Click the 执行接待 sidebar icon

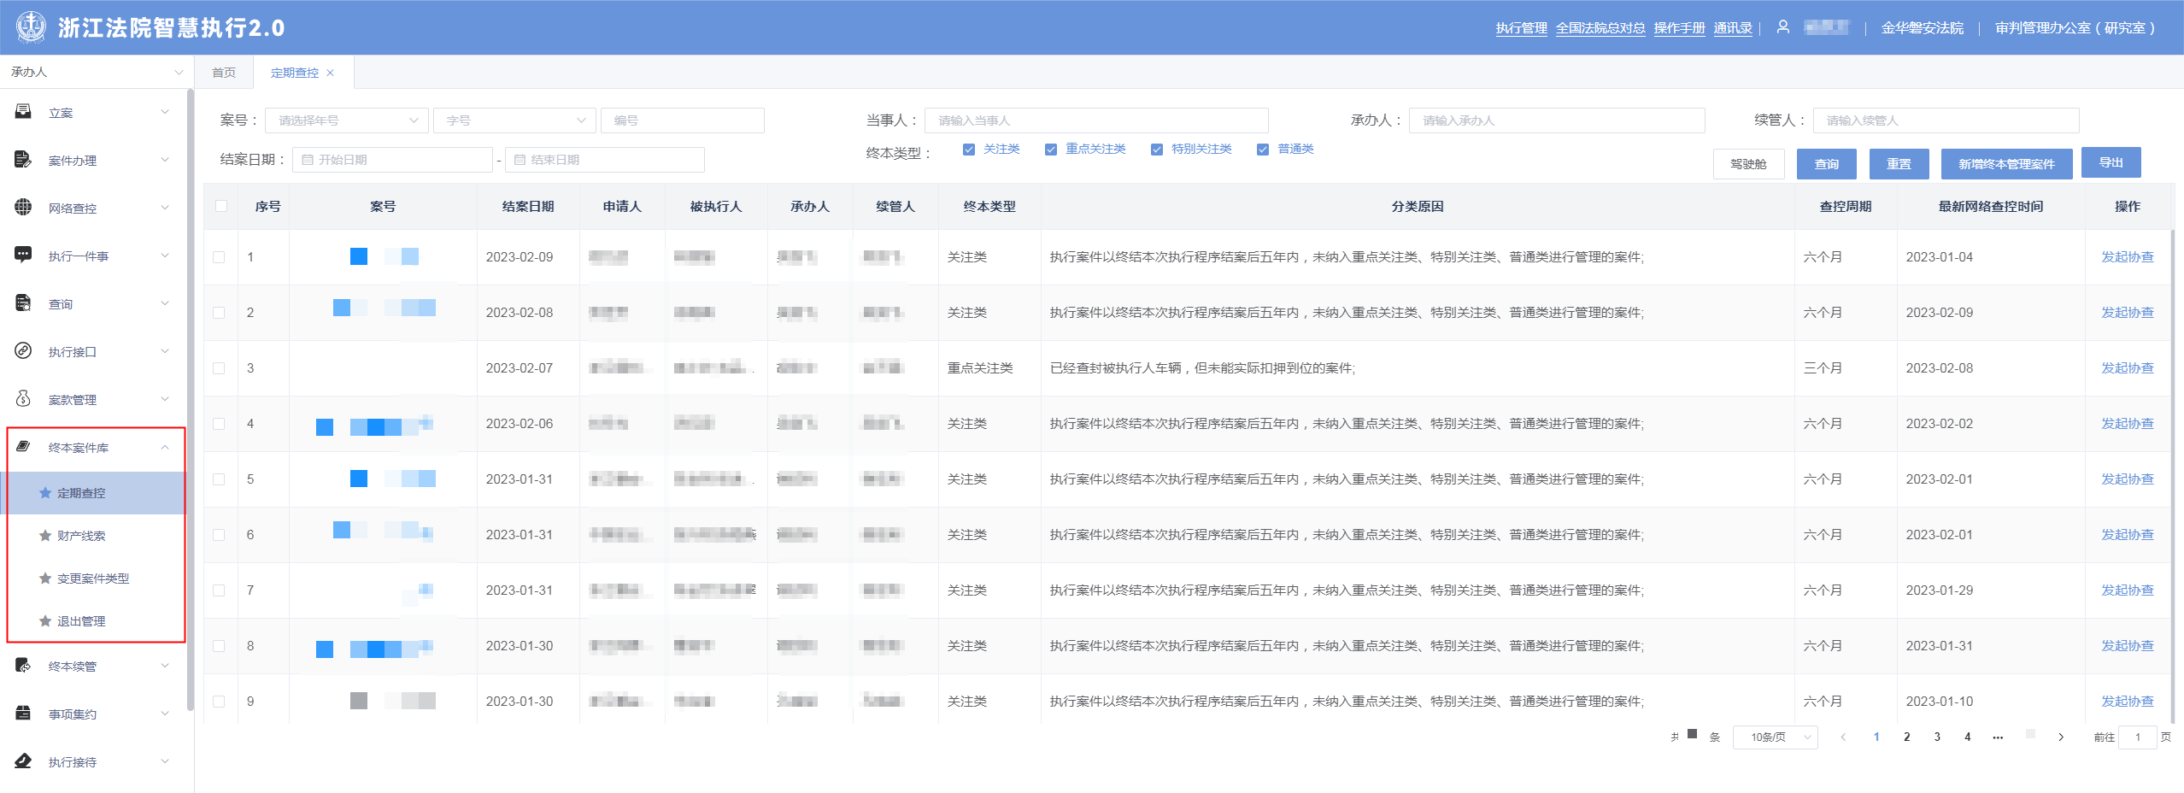point(24,761)
